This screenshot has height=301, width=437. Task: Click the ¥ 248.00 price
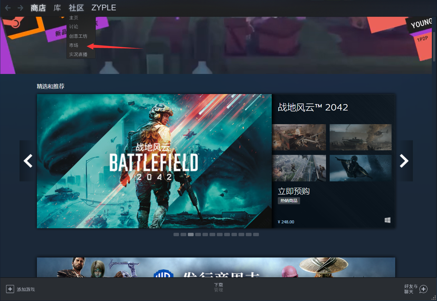click(x=286, y=222)
